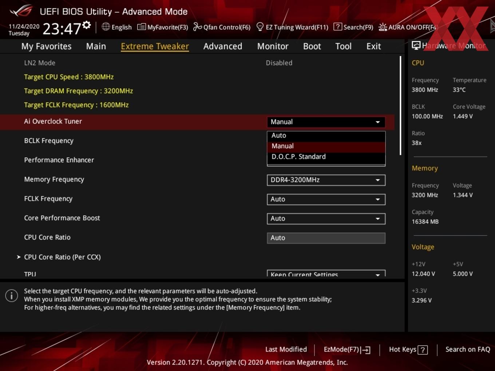The image size is (495, 371).
Task: Click the Hardware Monitor screen icon
Action: pyautogui.click(x=416, y=45)
